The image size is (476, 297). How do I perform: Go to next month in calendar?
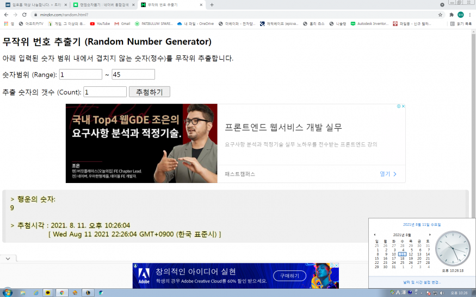coord(430,235)
